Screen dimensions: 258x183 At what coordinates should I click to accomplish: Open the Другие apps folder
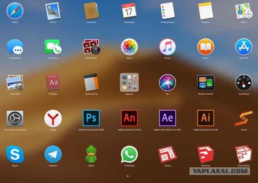tap(129, 82)
